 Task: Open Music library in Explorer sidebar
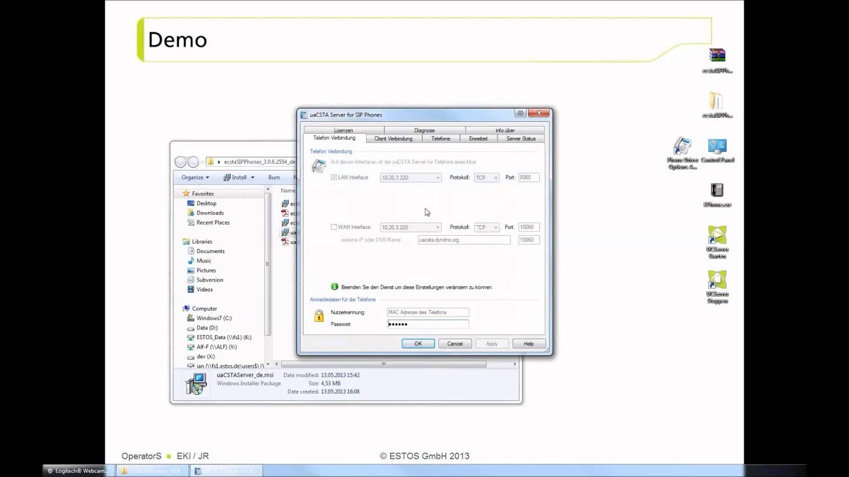[x=204, y=260]
